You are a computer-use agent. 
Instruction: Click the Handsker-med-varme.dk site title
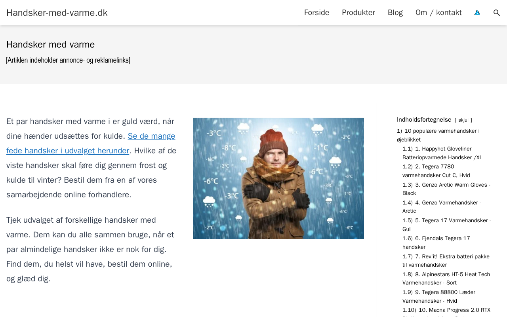click(x=57, y=13)
